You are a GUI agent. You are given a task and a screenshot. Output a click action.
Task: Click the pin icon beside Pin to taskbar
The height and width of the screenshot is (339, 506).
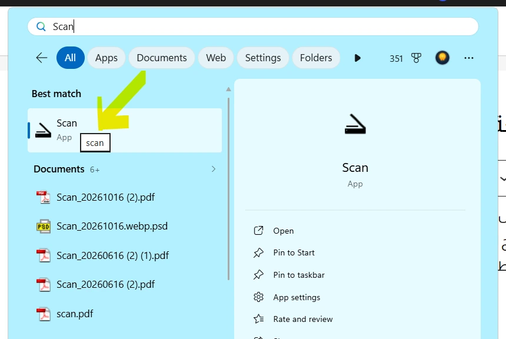pyautogui.click(x=258, y=275)
